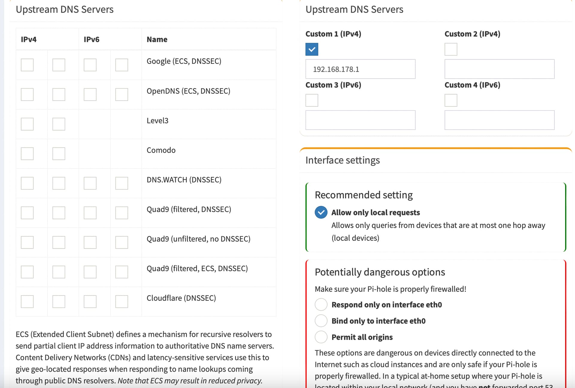The image size is (575, 388).
Task: Select the Permit all origins option
Action: 321,337
